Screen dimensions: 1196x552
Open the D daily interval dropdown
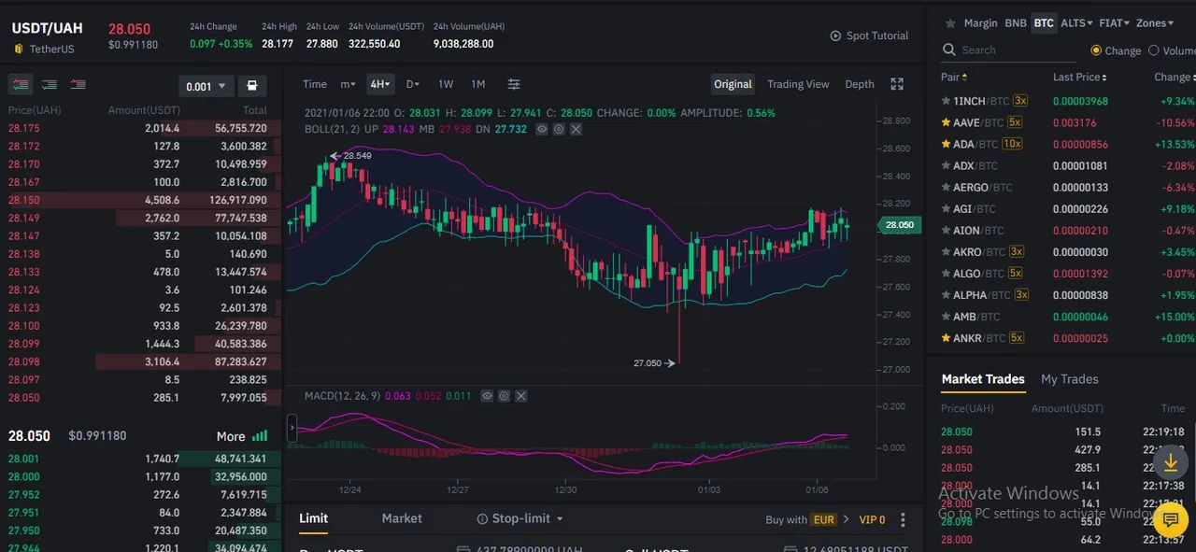click(x=412, y=84)
